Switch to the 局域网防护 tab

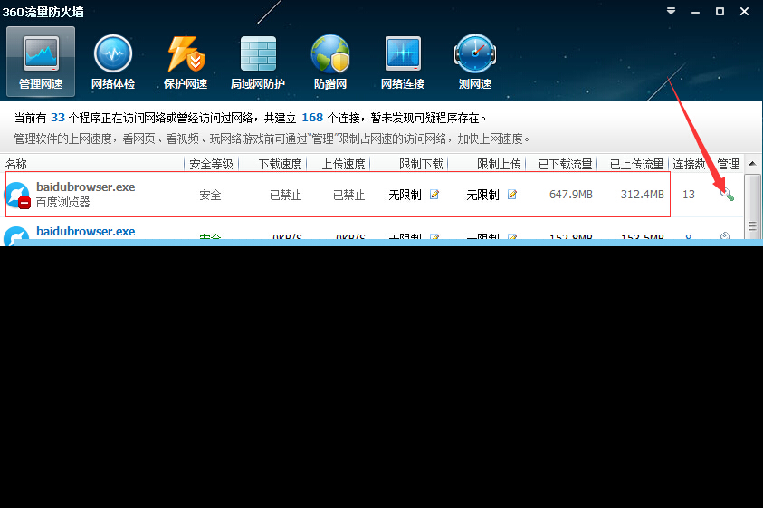258,62
